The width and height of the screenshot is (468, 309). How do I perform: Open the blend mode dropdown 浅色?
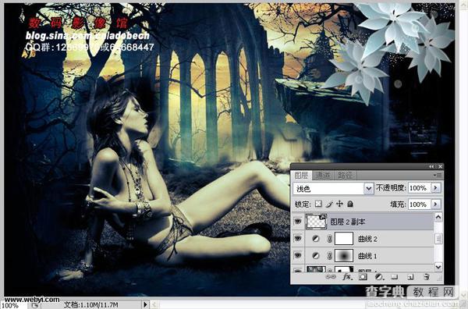(333, 188)
